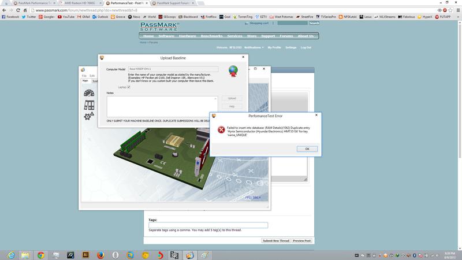Click the Tags input field

tap(208, 225)
